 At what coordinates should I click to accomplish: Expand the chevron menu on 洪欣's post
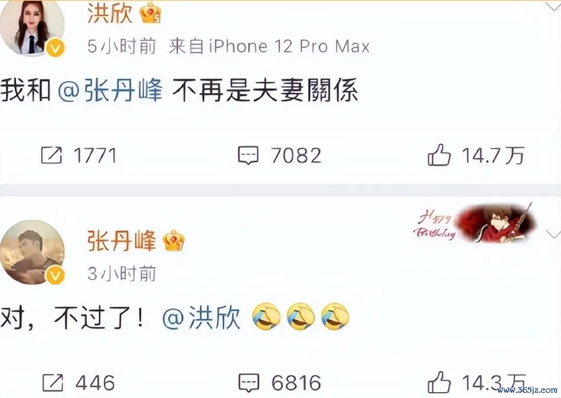click(553, 6)
